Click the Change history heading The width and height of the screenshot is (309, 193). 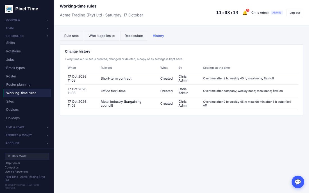point(78,52)
